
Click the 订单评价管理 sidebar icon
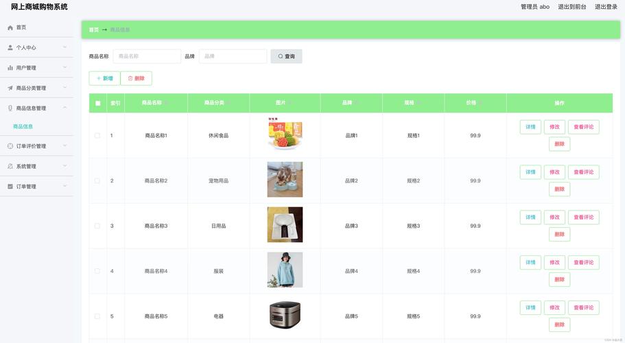pyautogui.click(x=10, y=146)
